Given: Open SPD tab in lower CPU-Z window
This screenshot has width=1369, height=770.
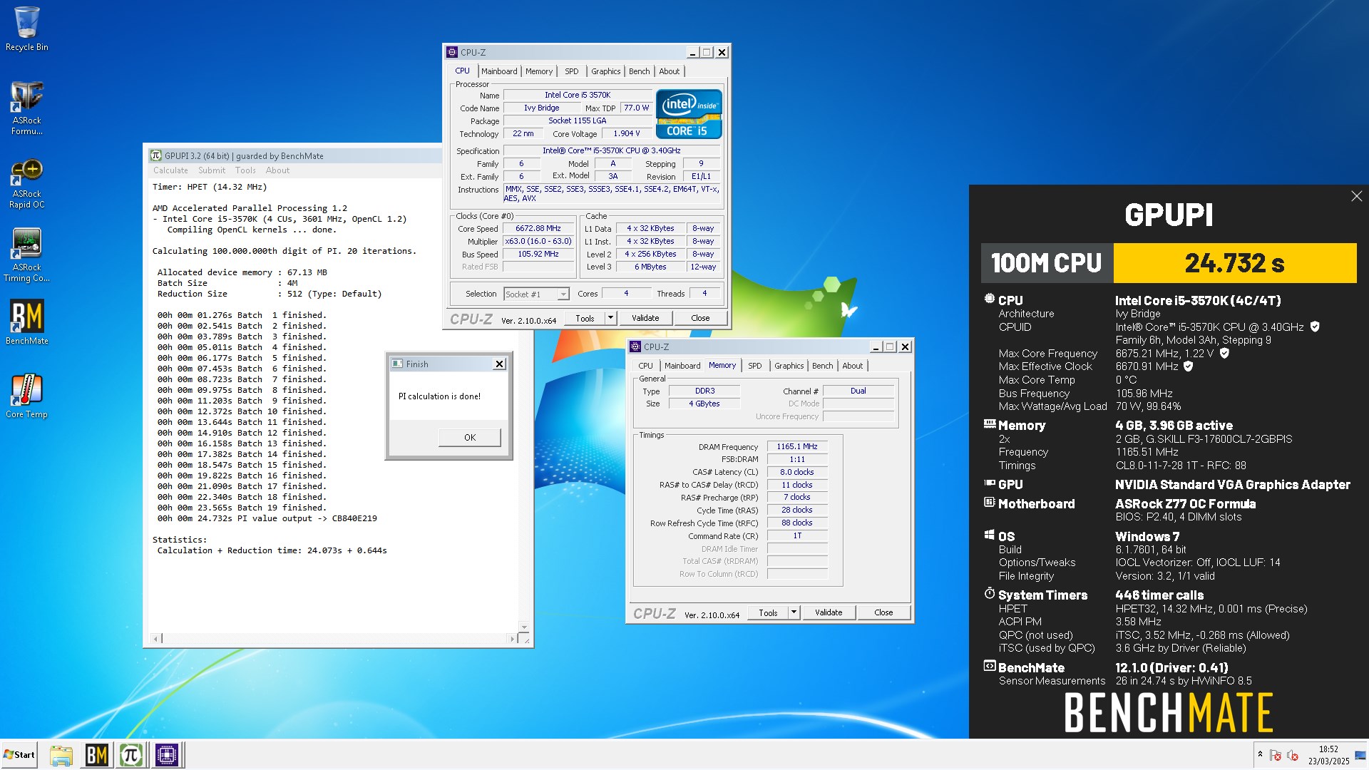Looking at the screenshot, I should (x=755, y=366).
